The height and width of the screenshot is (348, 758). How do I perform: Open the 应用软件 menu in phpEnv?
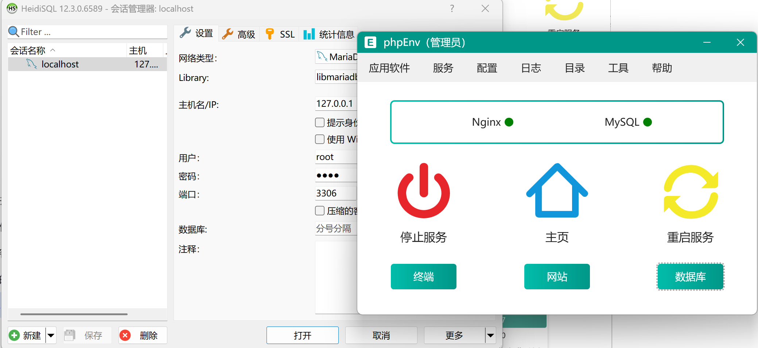[389, 68]
